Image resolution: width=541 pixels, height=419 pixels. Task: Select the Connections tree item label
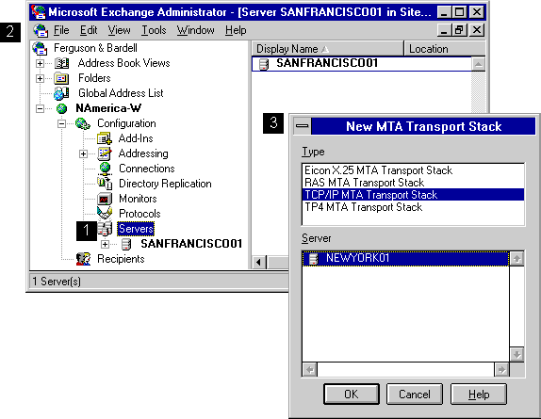[147, 169]
